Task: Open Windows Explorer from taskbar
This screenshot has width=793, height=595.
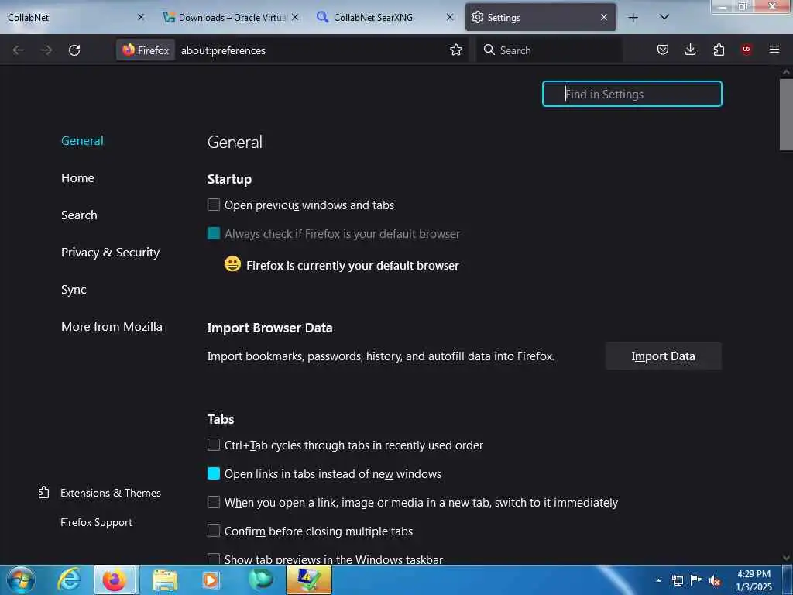Action: coord(165,580)
